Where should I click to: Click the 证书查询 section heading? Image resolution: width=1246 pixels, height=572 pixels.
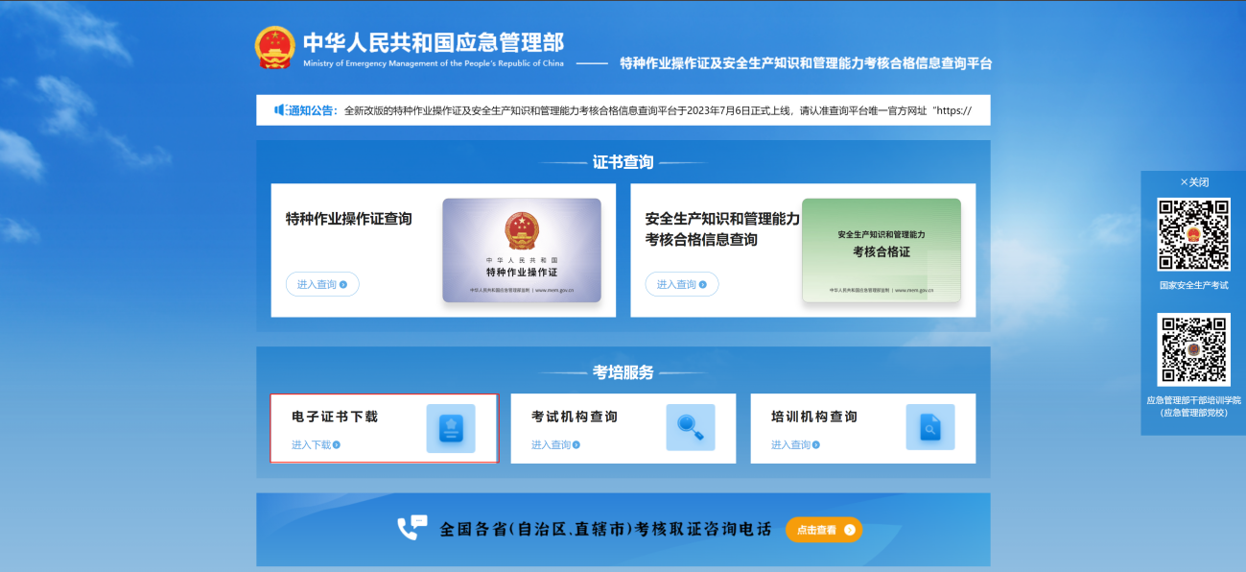pyautogui.click(x=623, y=162)
